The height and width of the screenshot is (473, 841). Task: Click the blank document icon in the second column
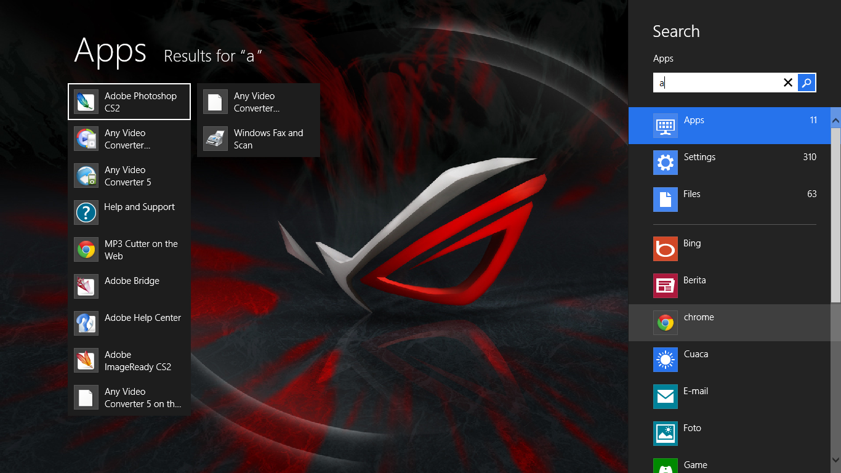pos(215,102)
